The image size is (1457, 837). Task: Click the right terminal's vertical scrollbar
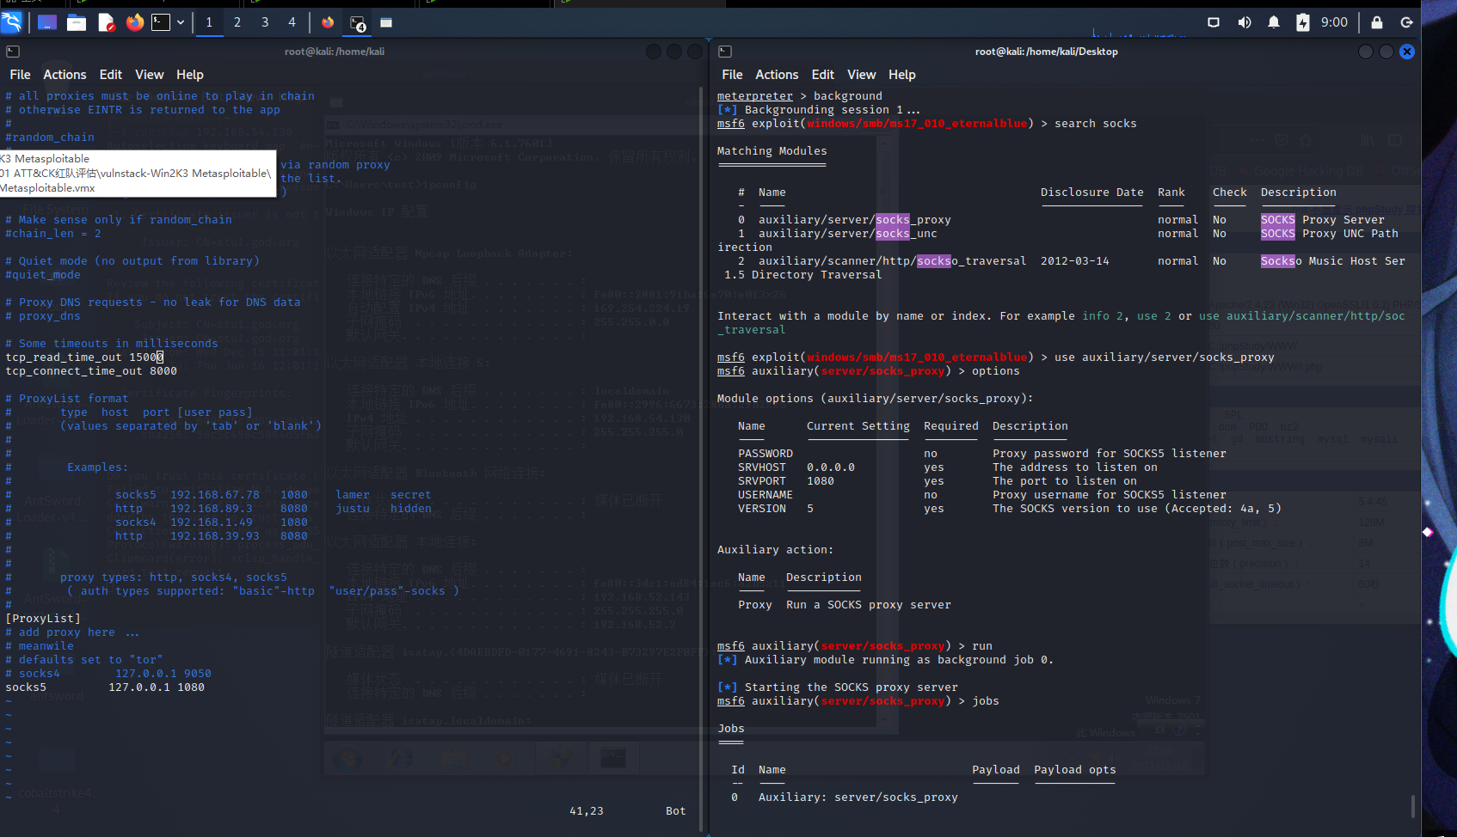point(1413,806)
